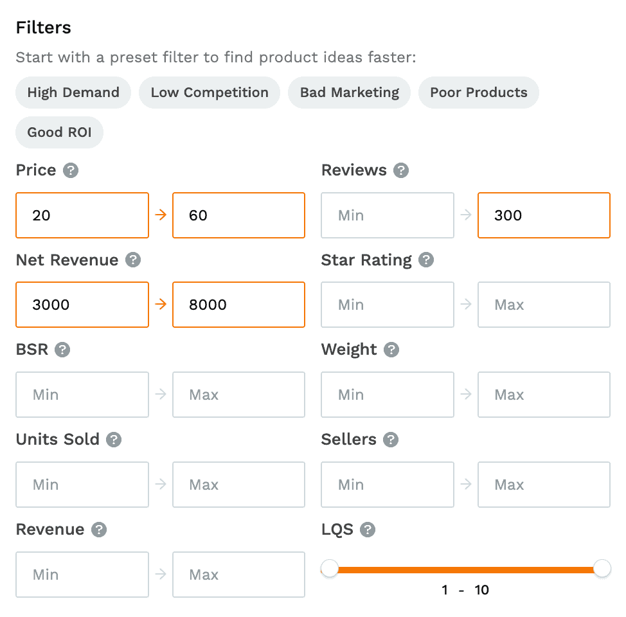Screen dimensions: 626x617
Task: Click the Sellers question-mark icon
Action: (391, 440)
